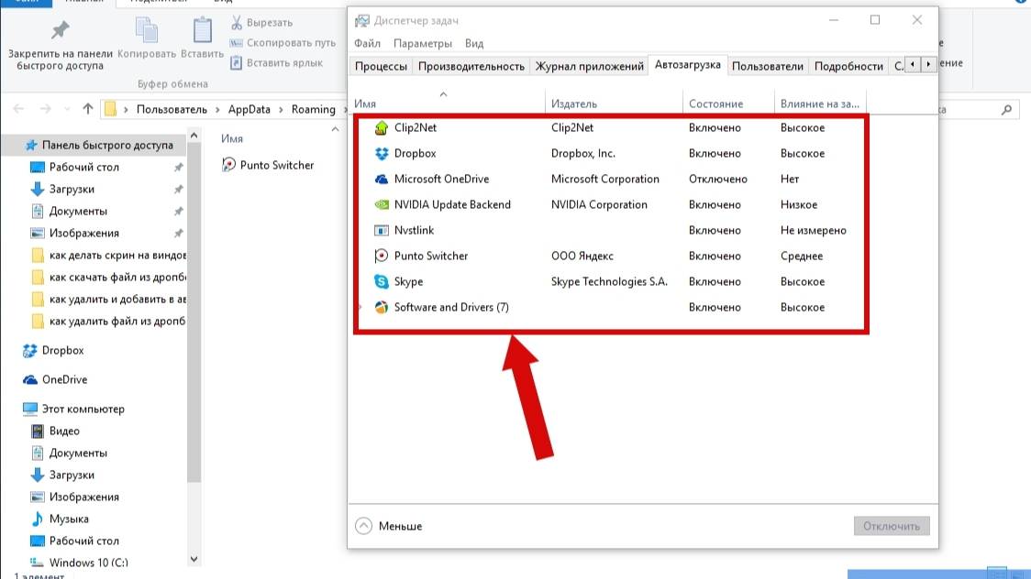The height and width of the screenshot is (579, 1031).
Task: Click Skype Technologies S.A. publisher cell
Action: [609, 281]
